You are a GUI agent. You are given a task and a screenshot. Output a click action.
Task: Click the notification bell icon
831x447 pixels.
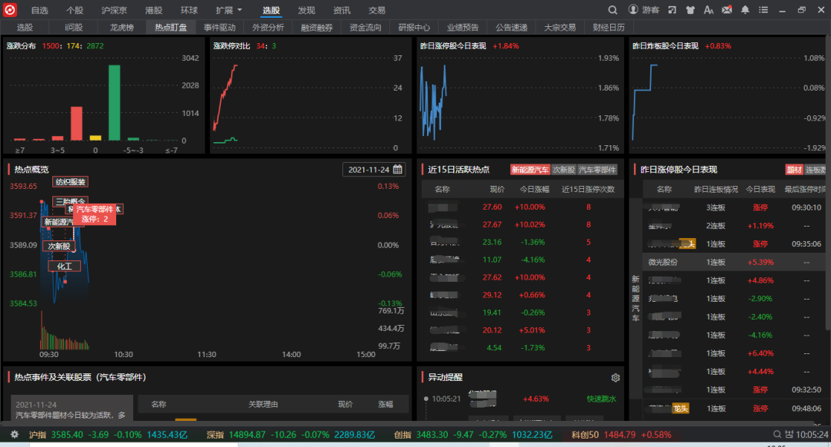point(745,10)
